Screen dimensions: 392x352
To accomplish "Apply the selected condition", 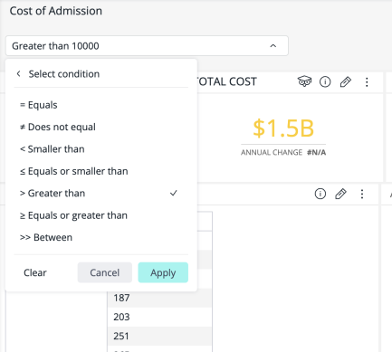I will point(163,272).
